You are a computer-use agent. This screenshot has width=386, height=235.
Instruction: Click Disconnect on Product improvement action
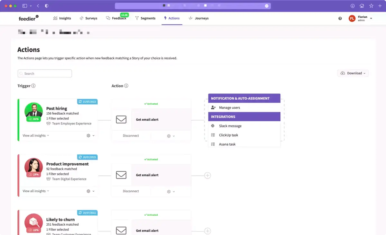pos(131,191)
